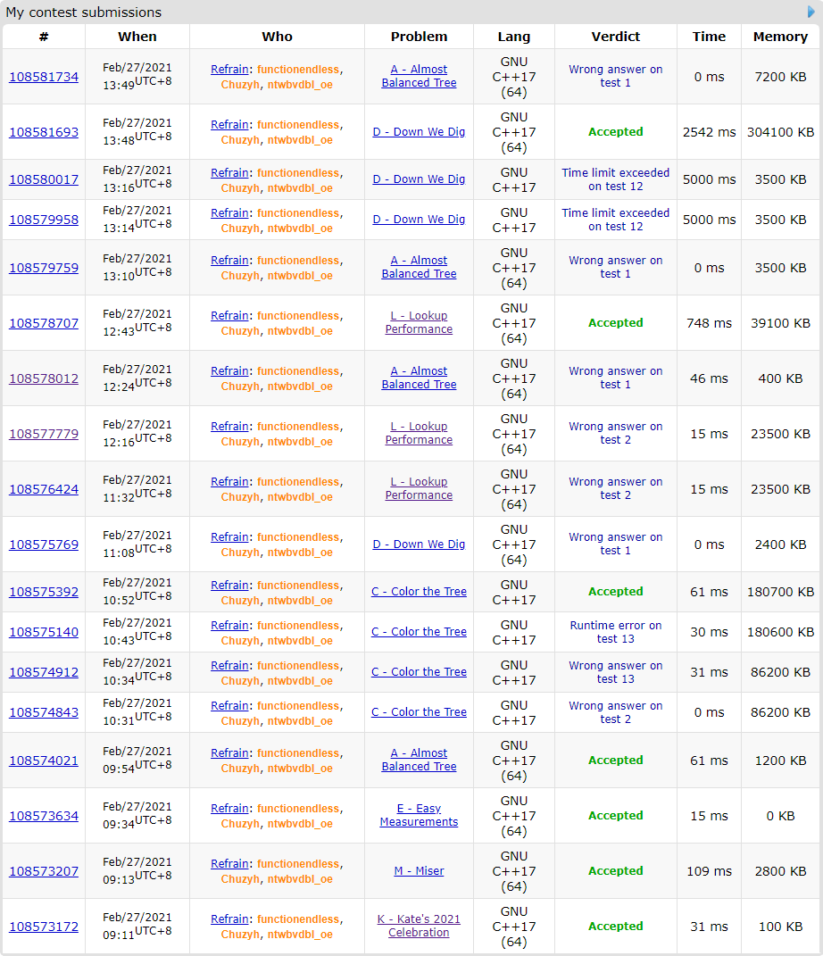Open problem K - Kate's 2021 Celebration

click(419, 927)
